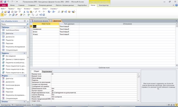Open the Файл dropdown menu in toolbar
The height and width of the screenshot is (107, 178).
(3, 9)
